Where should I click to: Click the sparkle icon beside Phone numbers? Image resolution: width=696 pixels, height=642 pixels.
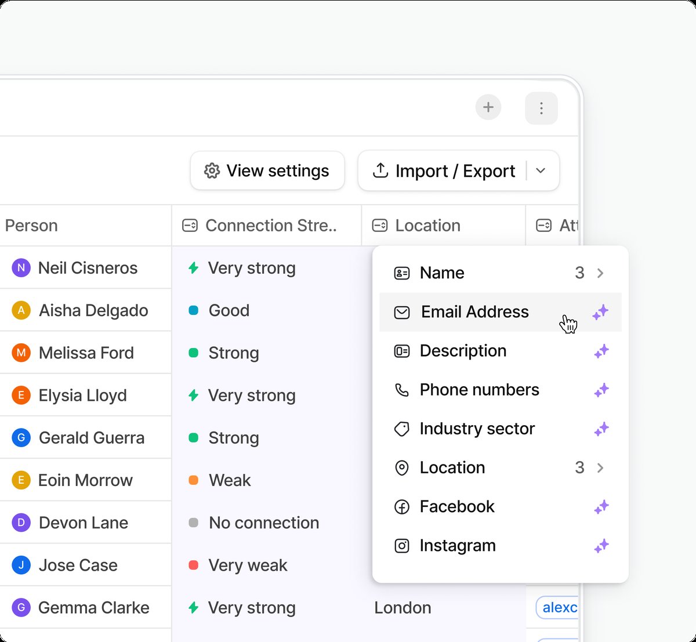click(x=601, y=390)
